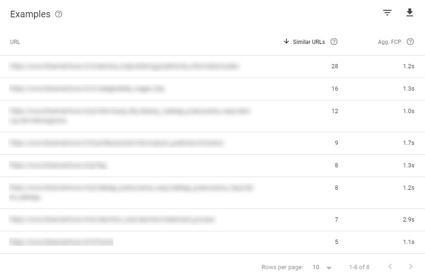The image size is (425, 279).
Task: Click the sort arrow before Similar URLs
Action: [286, 42]
